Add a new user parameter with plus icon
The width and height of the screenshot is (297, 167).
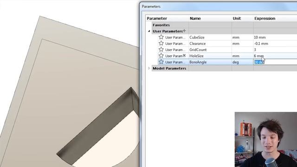(x=184, y=31)
